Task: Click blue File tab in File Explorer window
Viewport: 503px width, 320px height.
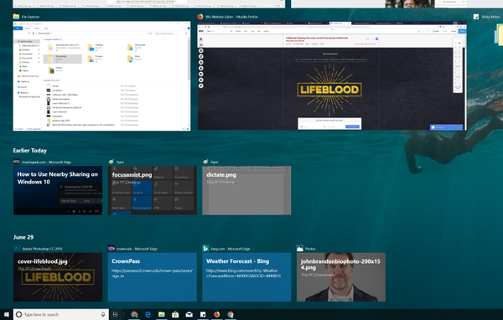Action: 18,28
